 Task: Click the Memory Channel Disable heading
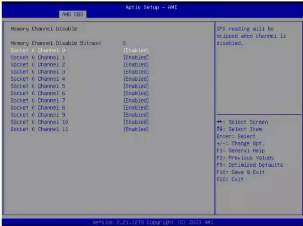[x=44, y=29]
